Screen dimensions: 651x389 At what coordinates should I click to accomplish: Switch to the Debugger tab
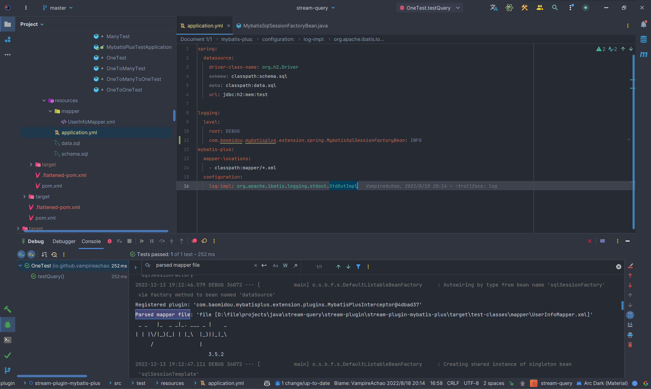64,242
